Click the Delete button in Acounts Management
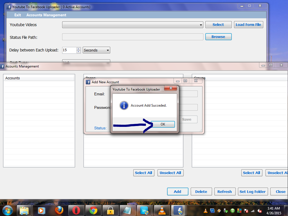The height and width of the screenshot is (216, 288). point(201,192)
